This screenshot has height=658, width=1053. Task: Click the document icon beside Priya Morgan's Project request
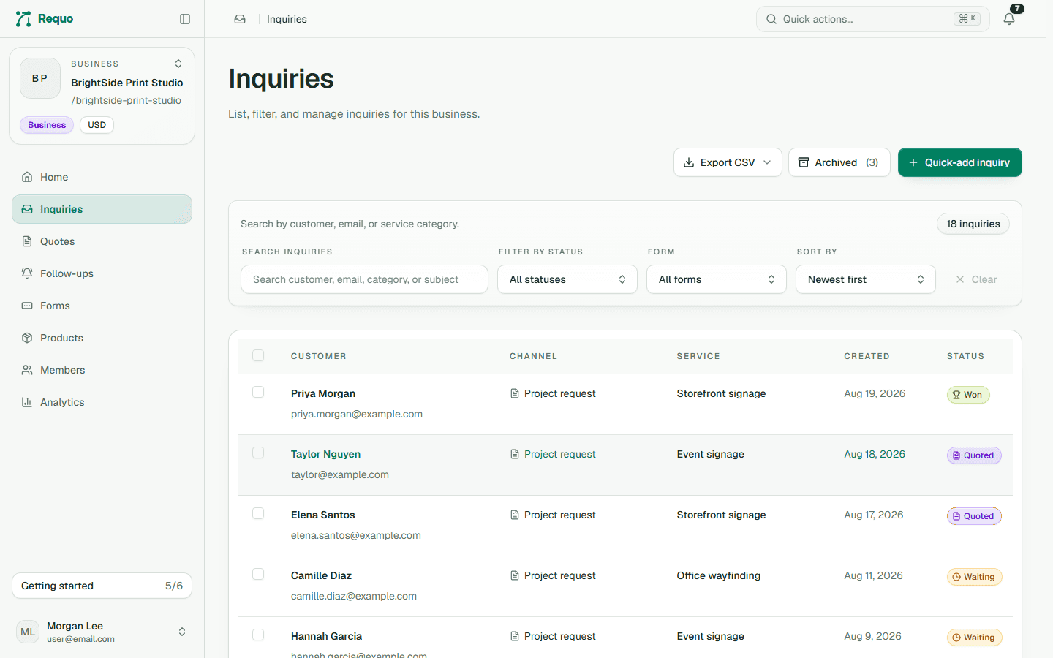point(515,393)
